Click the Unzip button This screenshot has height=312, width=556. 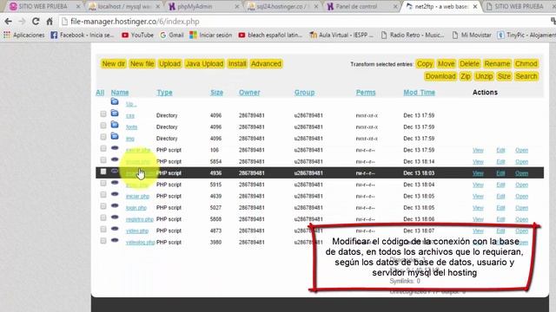[x=484, y=76]
